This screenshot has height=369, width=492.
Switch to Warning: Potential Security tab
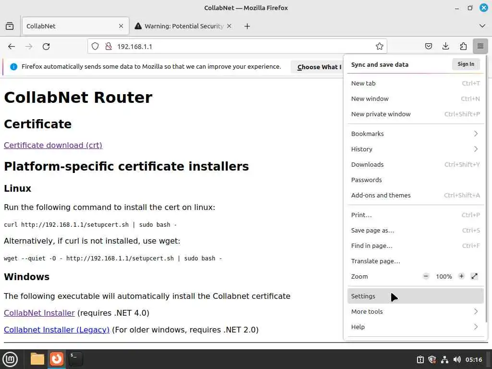click(x=183, y=26)
